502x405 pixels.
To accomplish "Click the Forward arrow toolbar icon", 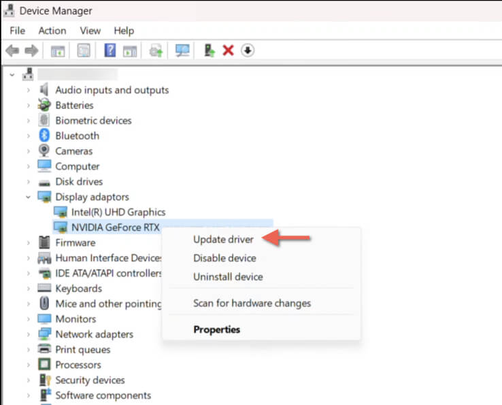I will point(31,50).
